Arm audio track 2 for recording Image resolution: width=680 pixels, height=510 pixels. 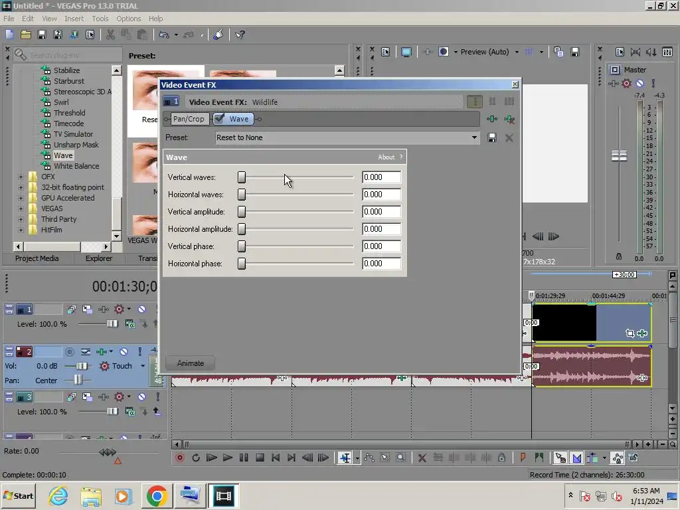(x=69, y=352)
